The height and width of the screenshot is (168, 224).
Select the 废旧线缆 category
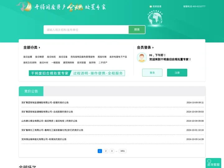(51, 57)
